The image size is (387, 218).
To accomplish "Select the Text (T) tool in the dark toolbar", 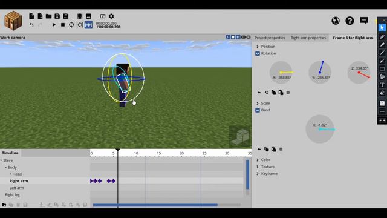I will tap(382, 85).
